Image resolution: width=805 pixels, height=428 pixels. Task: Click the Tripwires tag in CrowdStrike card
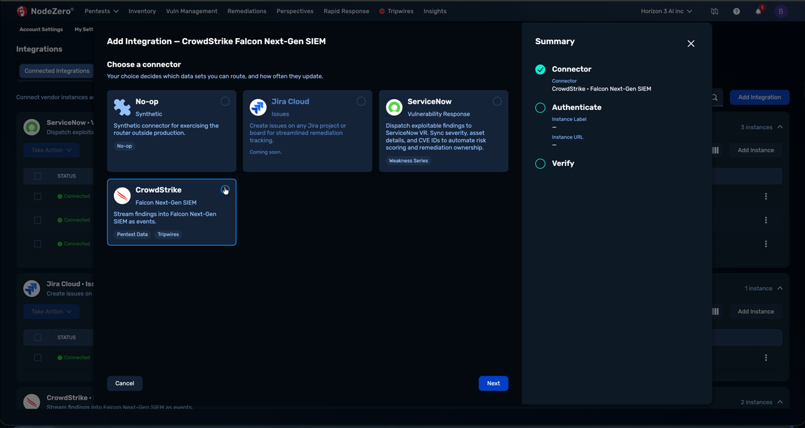[168, 234]
